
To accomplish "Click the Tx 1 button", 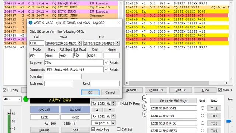I will [x=214, y=108].
